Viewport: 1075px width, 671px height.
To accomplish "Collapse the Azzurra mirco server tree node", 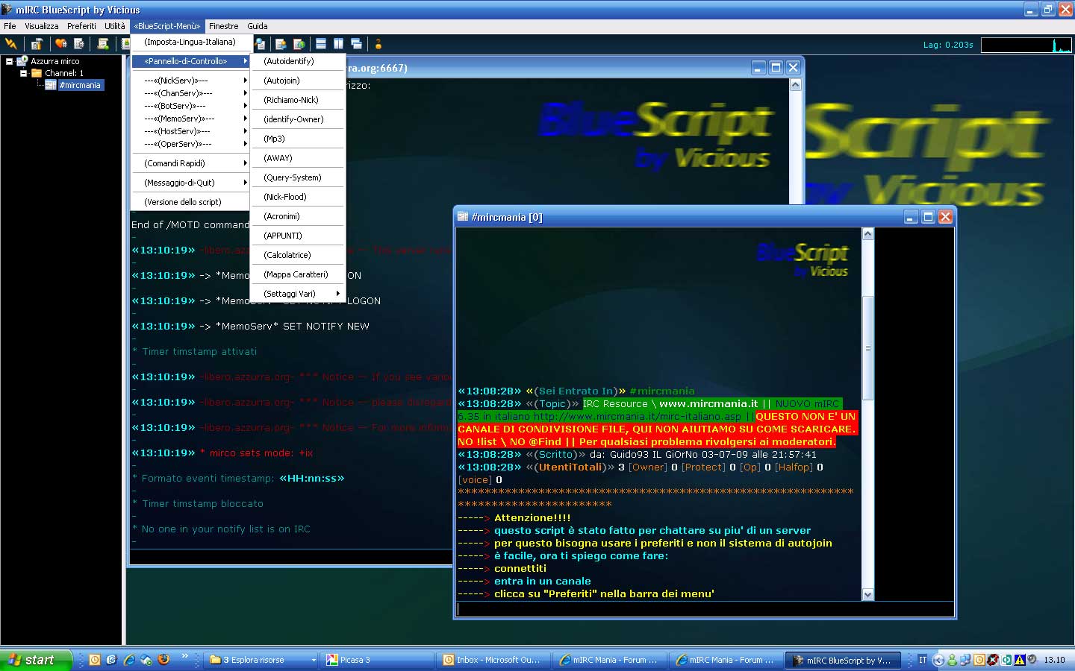I will (x=10, y=61).
